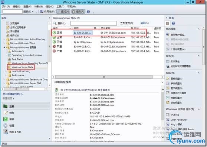This screenshot has height=147, width=207.
Task: Click the 查找(L) search text field
Action: [93, 23]
